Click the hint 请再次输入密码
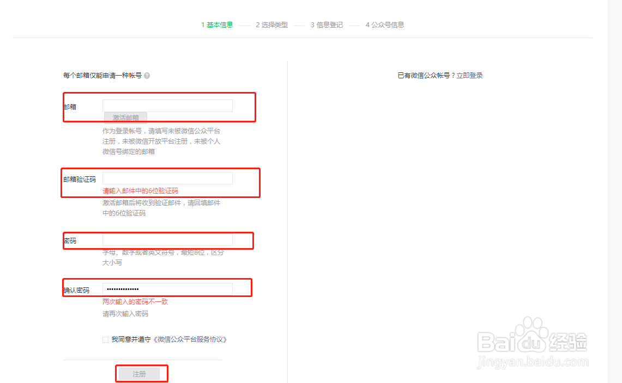This screenshot has height=383, width=622. 125,314
